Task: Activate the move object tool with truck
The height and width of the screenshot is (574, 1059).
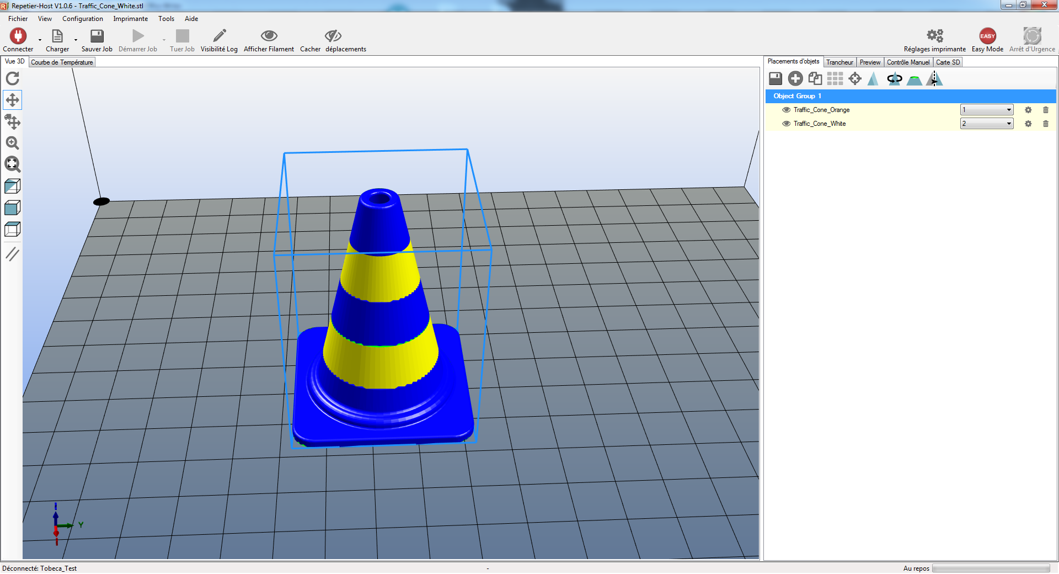Action: pyautogui.click(x=12, y=121)
